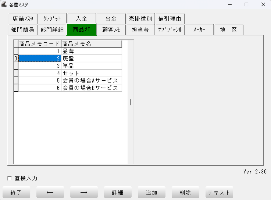Open the クレジット tab
Viewport: 271px width, 200px height.
point(52,18)
